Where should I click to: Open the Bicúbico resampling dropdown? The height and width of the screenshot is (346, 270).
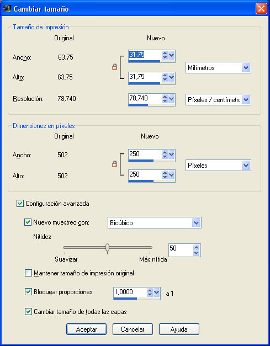154,222
